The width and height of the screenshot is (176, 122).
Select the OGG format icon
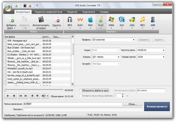[x=132, y=20]
